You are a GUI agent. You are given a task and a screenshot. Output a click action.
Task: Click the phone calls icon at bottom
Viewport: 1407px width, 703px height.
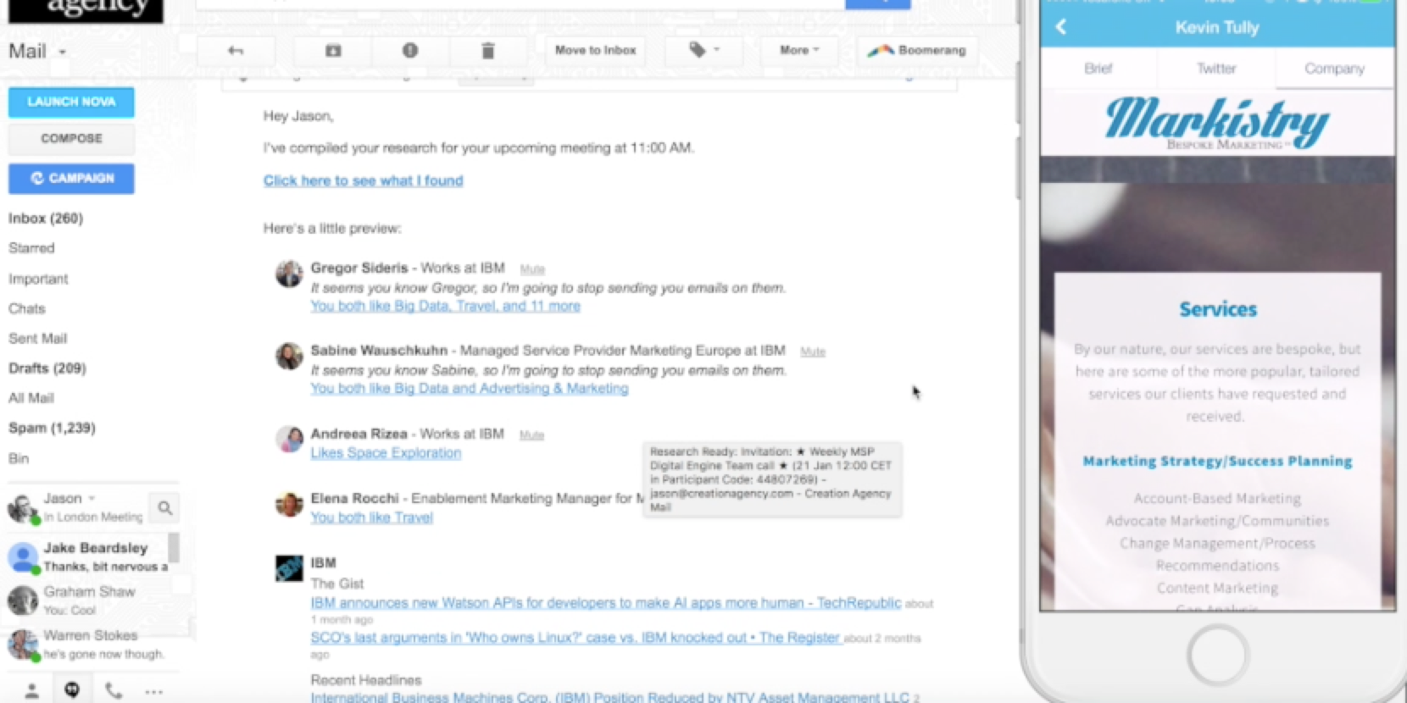click(x=114, y=691)
